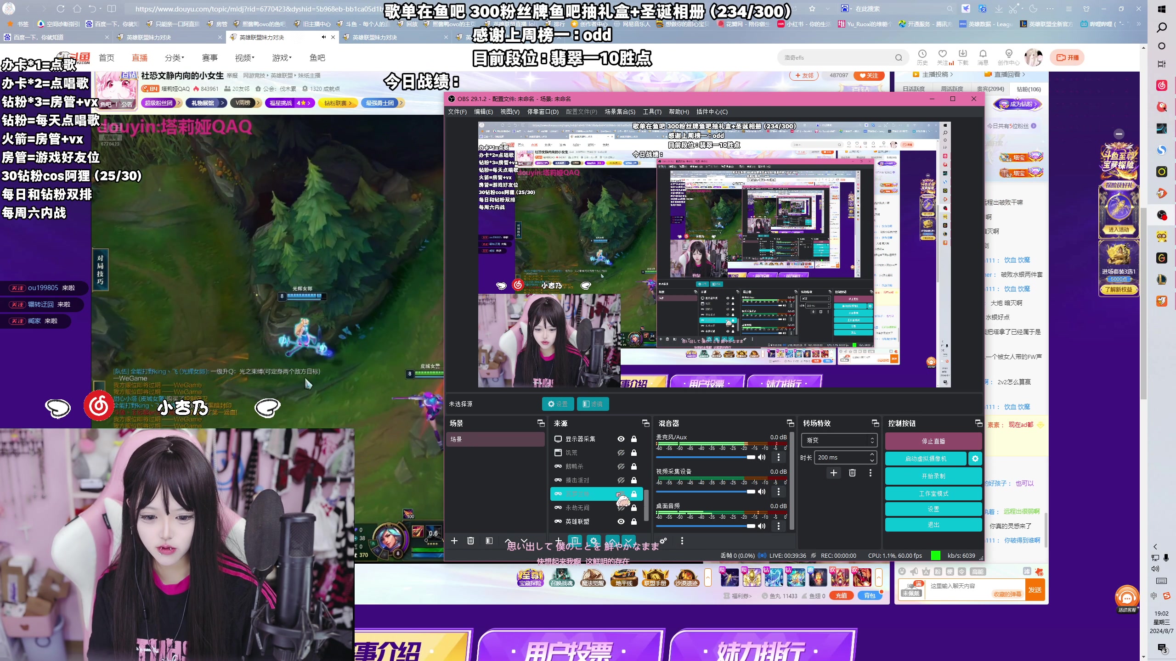
Task: Open transition properties three-dot menu
Action: point(871,473)
